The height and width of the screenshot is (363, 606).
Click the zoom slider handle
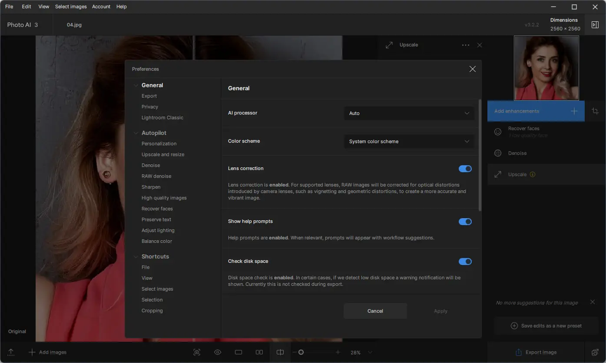[x=301, y=352]
